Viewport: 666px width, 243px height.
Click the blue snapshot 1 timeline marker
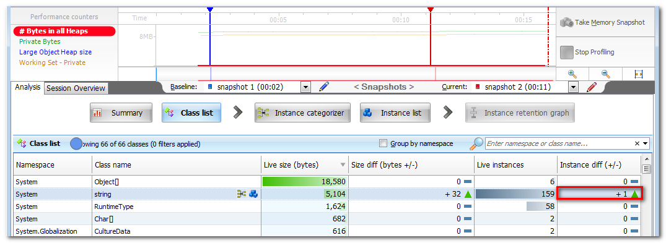point(210,9)
